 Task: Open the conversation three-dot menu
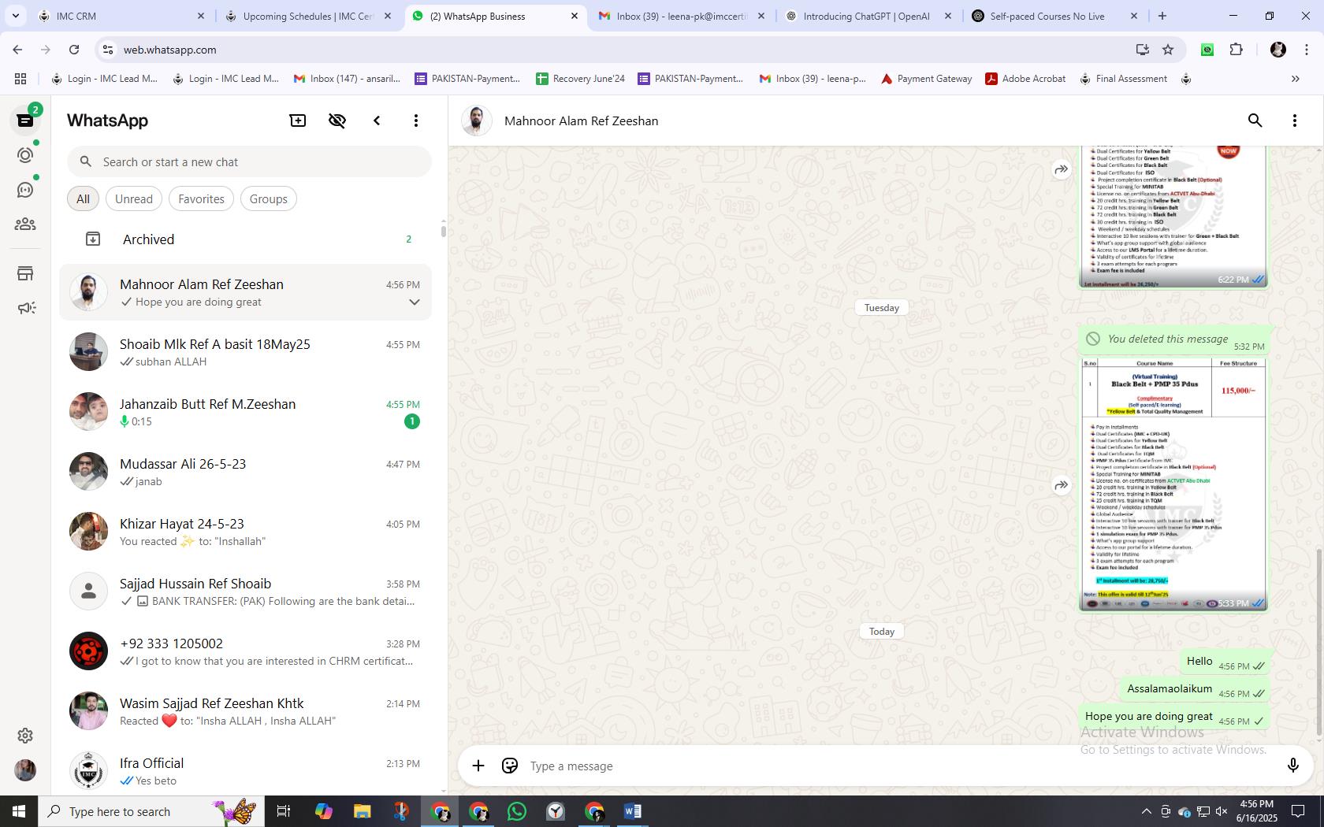tap(1295, 121)
